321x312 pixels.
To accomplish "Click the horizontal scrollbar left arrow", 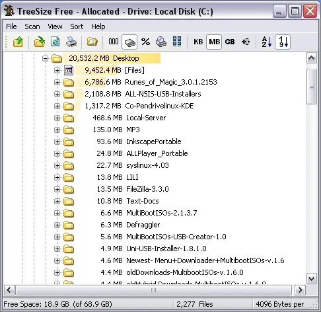I will [9, 290].
